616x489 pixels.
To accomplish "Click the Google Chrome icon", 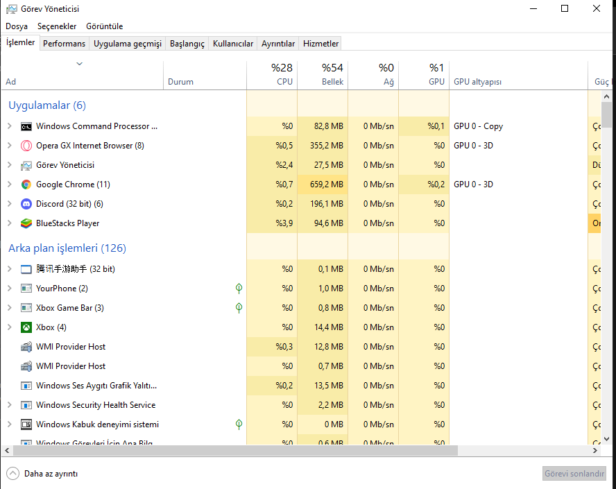I will coord(26,185).
